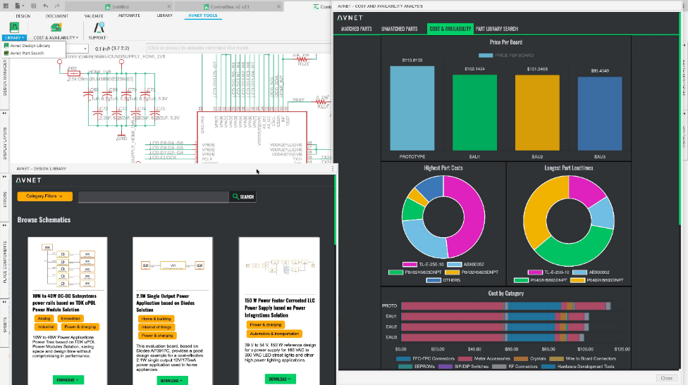Screen dimensions: 688x385
Task: Open the COST & AVAILABILITY dropdown label
Action: coord(56,38)
